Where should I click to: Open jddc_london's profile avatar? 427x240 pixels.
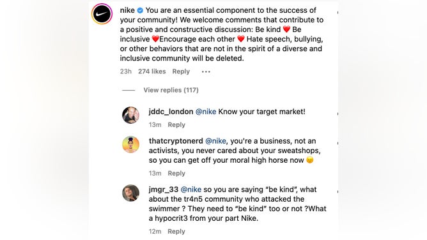[x=130, y=115]
